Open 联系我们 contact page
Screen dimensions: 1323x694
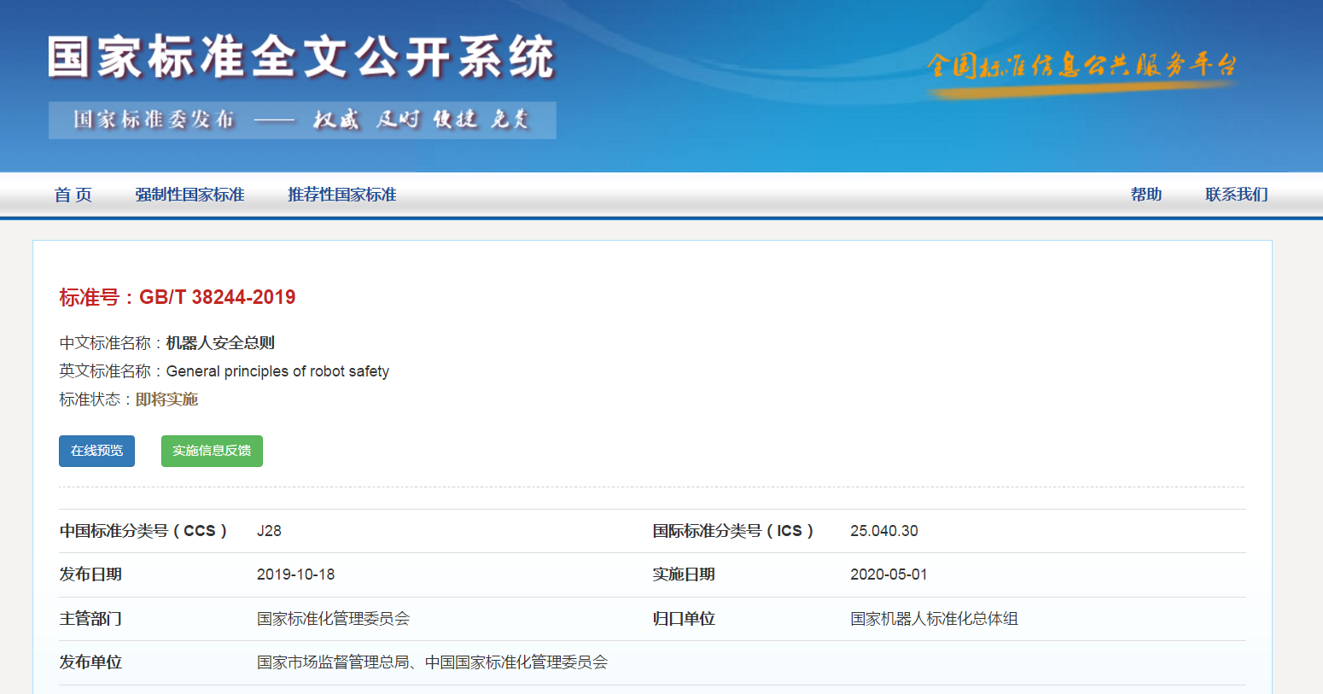coord(1237,195)
